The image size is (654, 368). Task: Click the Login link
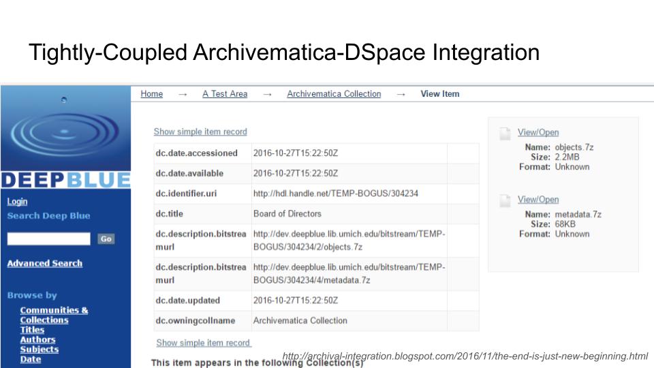[17, 202]
